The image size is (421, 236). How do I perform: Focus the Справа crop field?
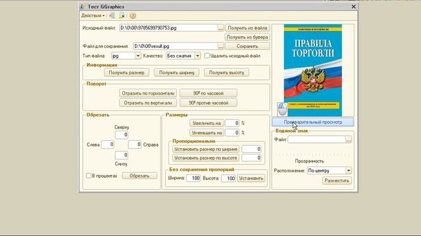[134, 145]
